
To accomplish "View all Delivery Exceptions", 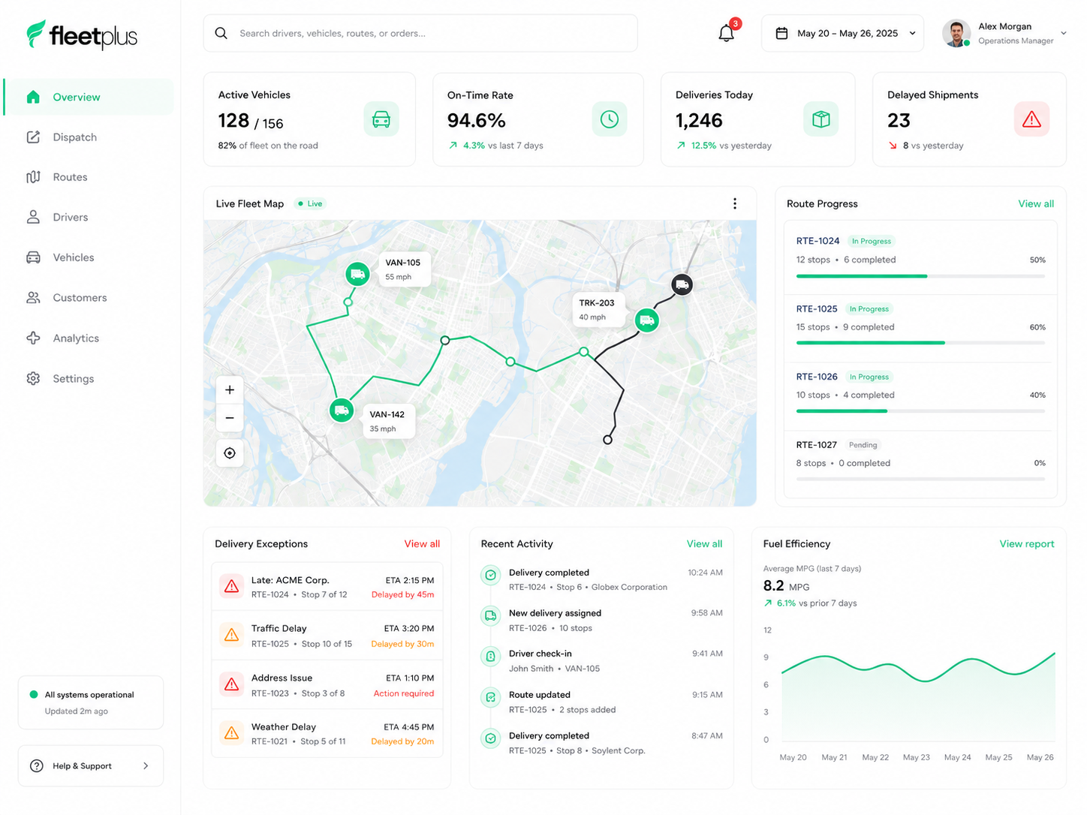I will point(422,544).
